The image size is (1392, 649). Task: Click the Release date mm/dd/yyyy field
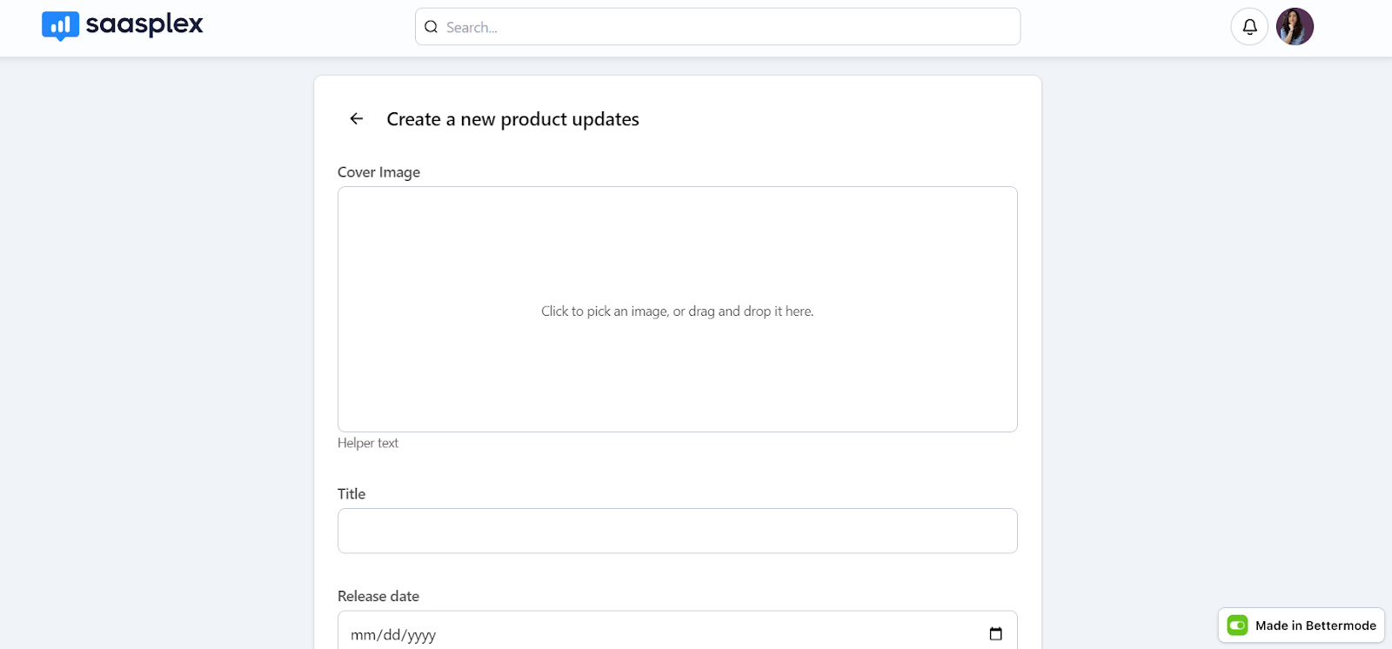tap(678, 631)
